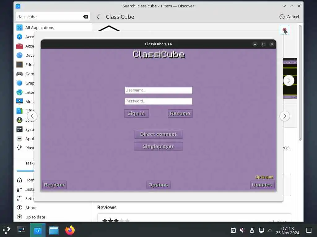Go back from the ClassiCube page

pyautogui.click(x=98, y=17)
